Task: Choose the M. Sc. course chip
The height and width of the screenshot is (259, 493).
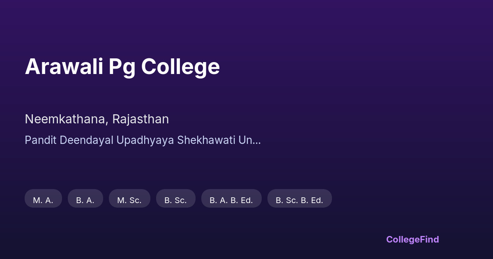Action: coord(129,200)
